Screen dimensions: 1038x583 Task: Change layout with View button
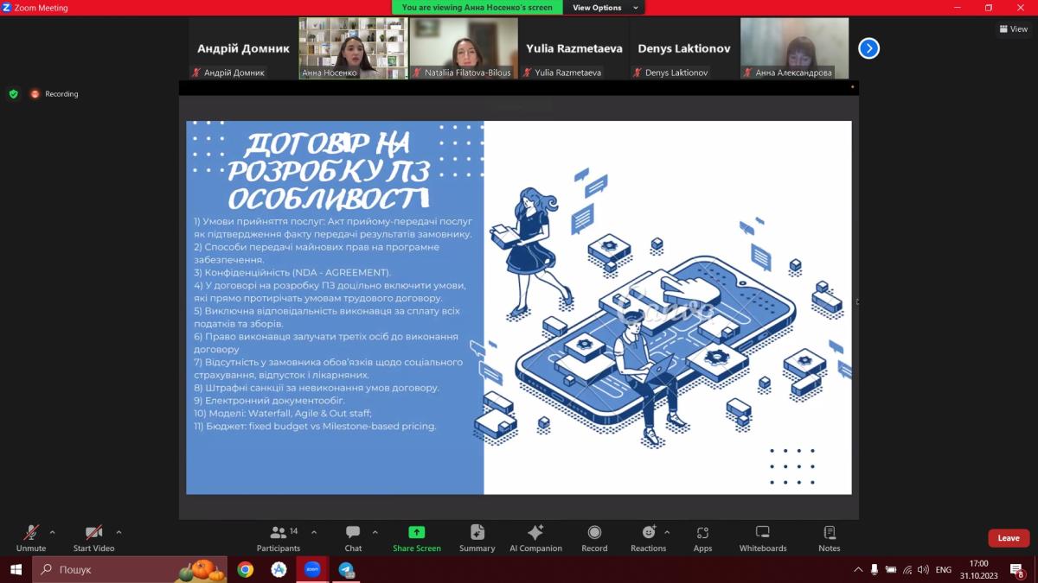1014,29
